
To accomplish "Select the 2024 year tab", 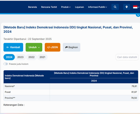I will [x=9, y=57].
